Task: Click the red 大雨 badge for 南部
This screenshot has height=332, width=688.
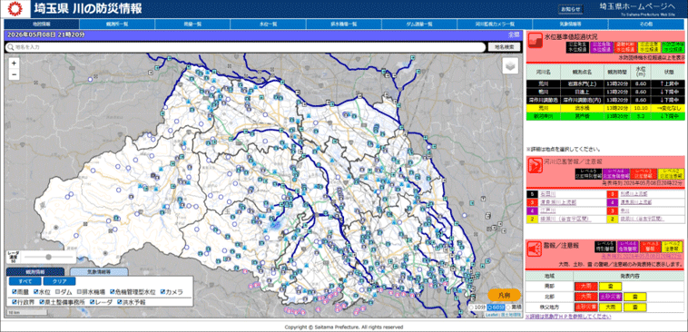Action: coord(585,287)
